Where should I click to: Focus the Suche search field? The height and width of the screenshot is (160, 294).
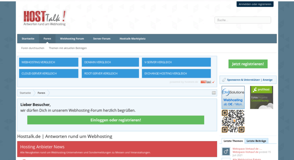(243, 20)
